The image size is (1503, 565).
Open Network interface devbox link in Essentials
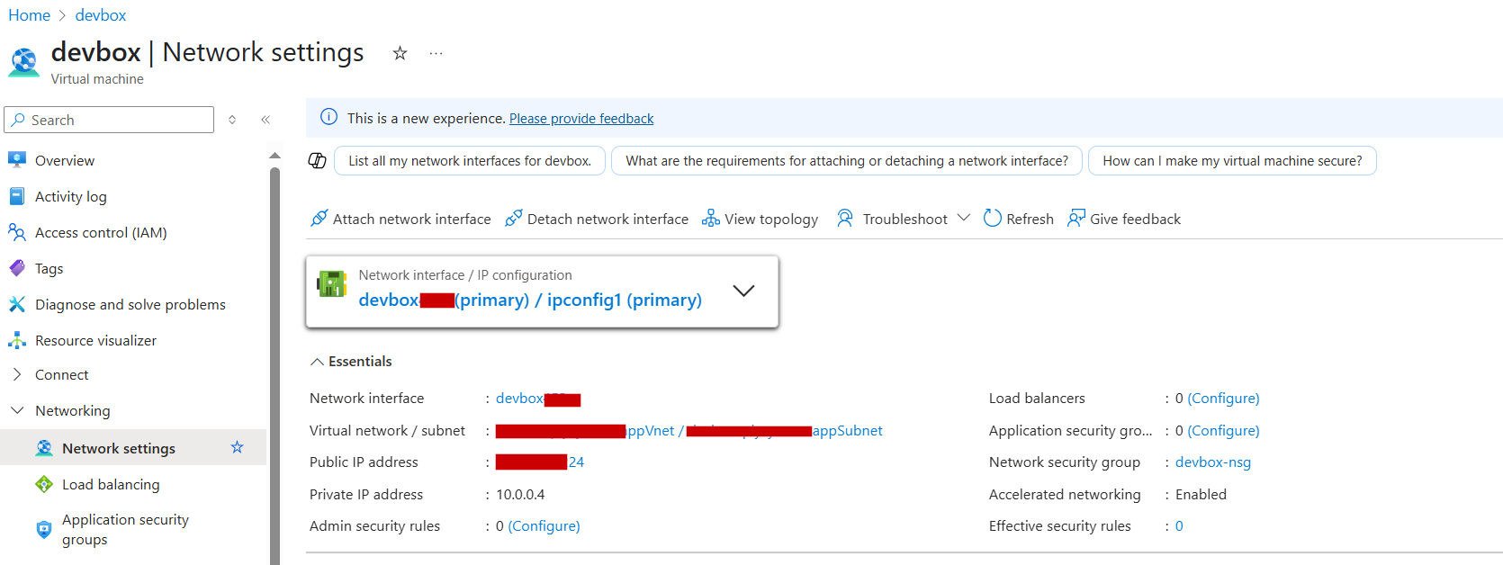tap(538, 398)
